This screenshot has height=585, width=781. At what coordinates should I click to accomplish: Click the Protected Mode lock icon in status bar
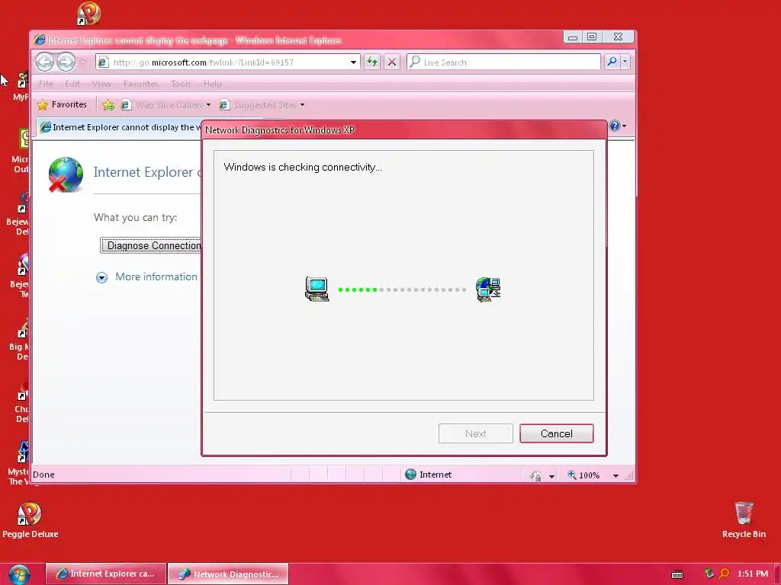536,475
